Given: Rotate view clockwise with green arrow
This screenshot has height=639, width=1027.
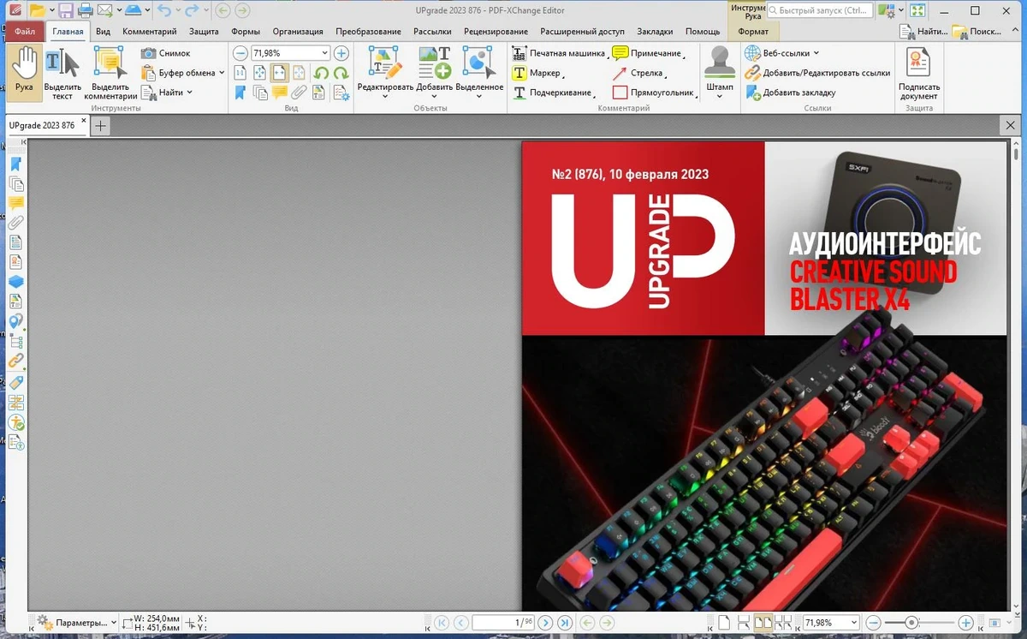Looking at the screenshot, I should click(x=341, y=73).
